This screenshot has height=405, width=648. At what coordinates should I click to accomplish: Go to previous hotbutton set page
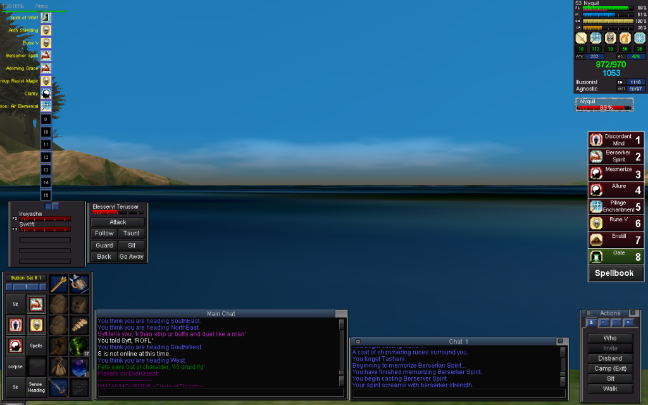9,287
